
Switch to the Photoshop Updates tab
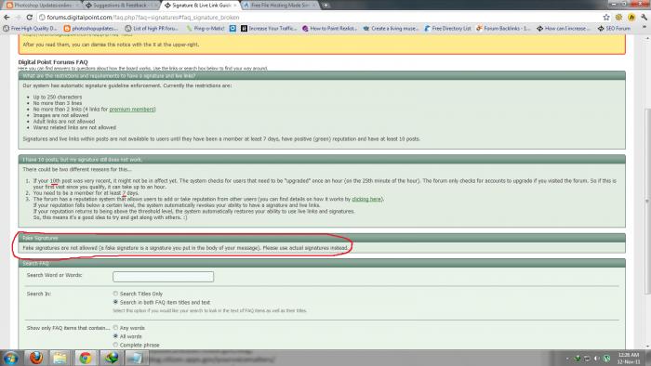[x=39, y=6]
